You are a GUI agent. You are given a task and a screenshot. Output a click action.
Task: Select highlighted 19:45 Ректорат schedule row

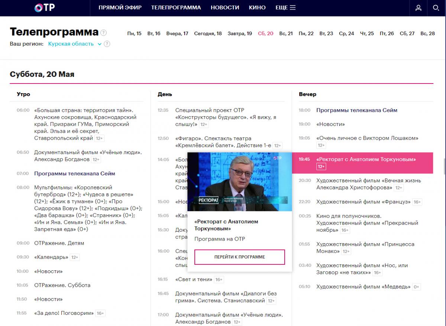pyautogui.click(x=362, y=163)
